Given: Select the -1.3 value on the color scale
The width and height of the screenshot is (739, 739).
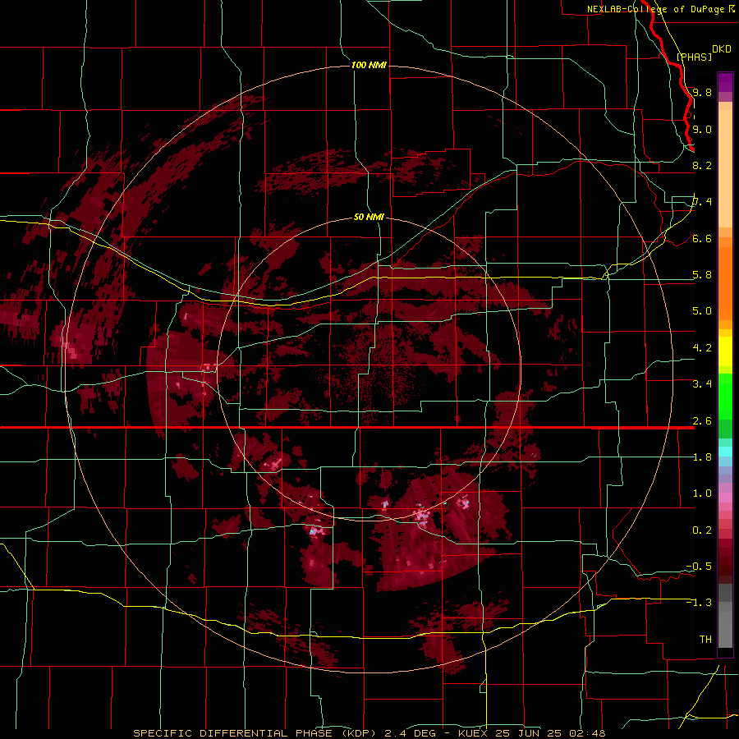Looking at the screenshot, I should [x=699, y=603].
